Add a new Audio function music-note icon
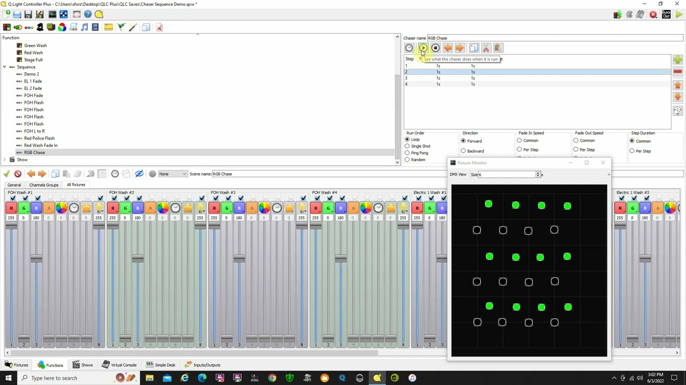This screenshot has height=385, width=686. [x=85, y=27]
